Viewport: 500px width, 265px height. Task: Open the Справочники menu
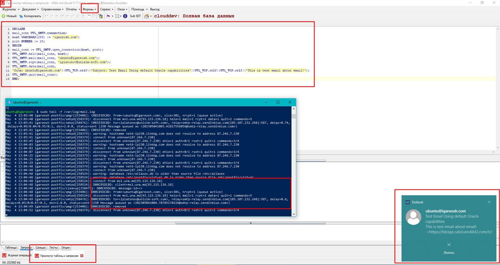(x=53, y=9)
